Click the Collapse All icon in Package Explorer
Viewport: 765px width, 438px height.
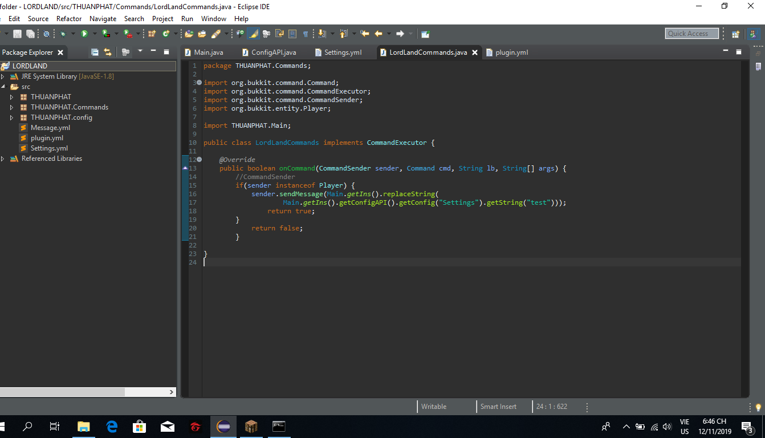pos(95,52)
